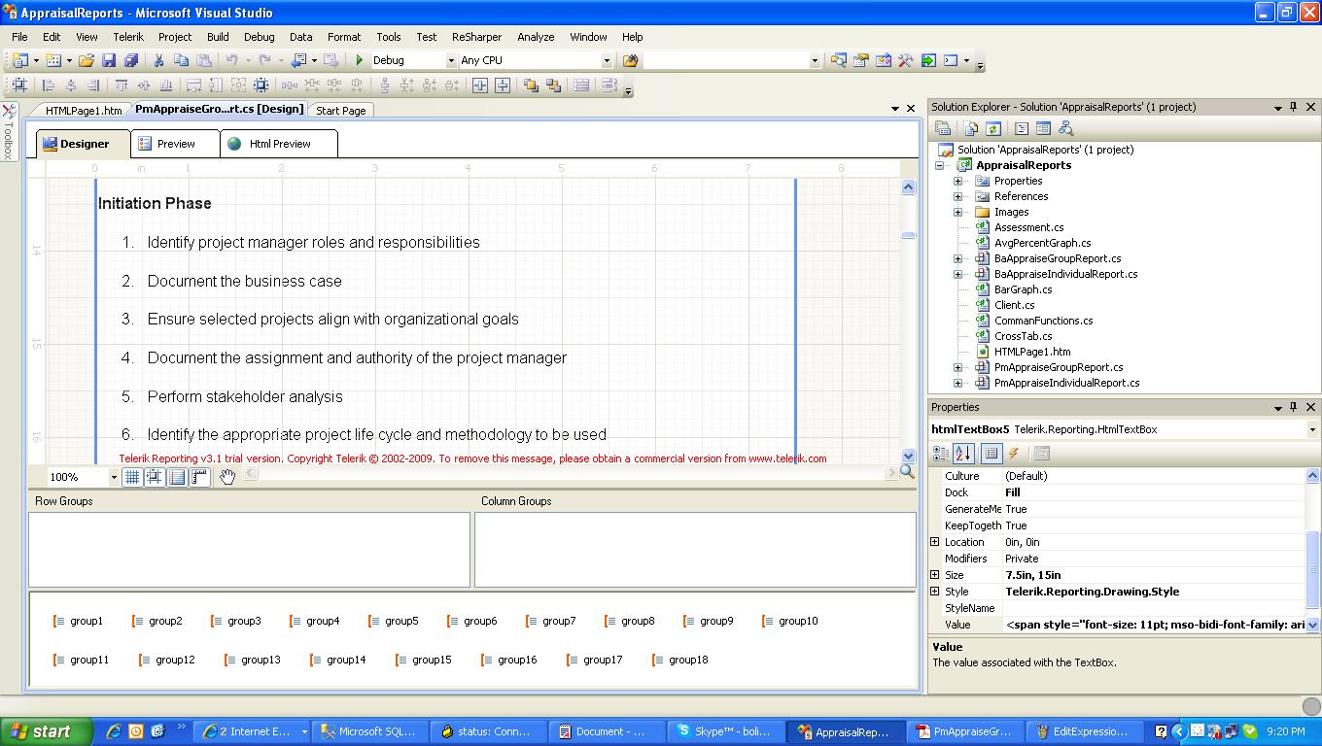Click Refresh icon in Solution Explorer toolbar
This screenshot has height=746, width=1322.
coord(992,128)
